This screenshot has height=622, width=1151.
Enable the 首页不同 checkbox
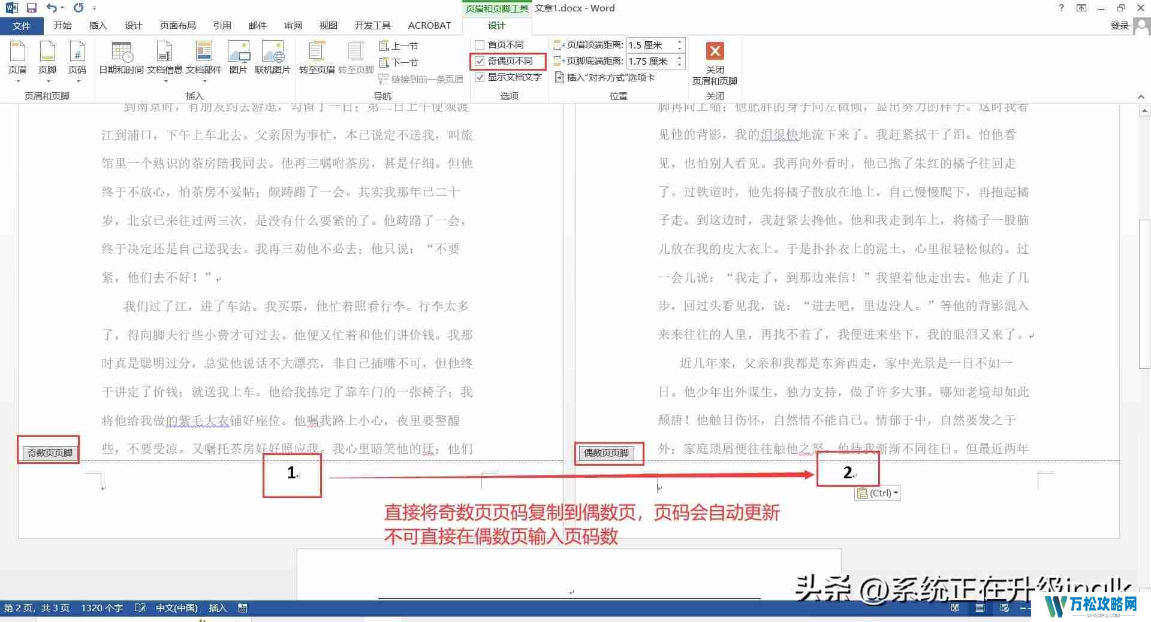480,44
